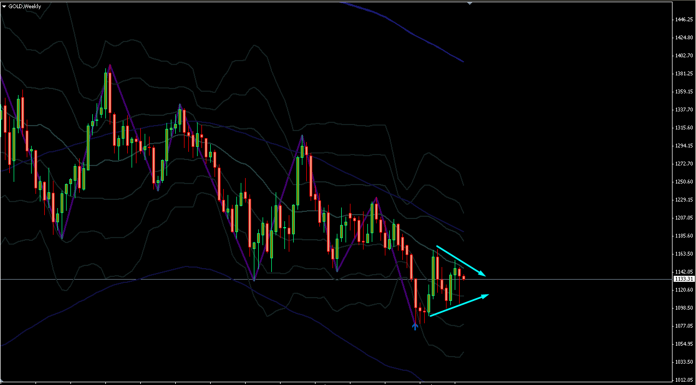696x385 pixels.
Task: Click the 1033.50 price scale label
Action: coord(684,362)
